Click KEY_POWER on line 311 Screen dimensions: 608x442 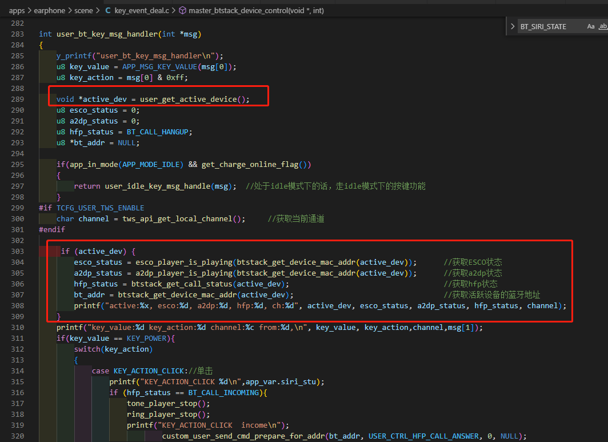[x=146, y=339]
